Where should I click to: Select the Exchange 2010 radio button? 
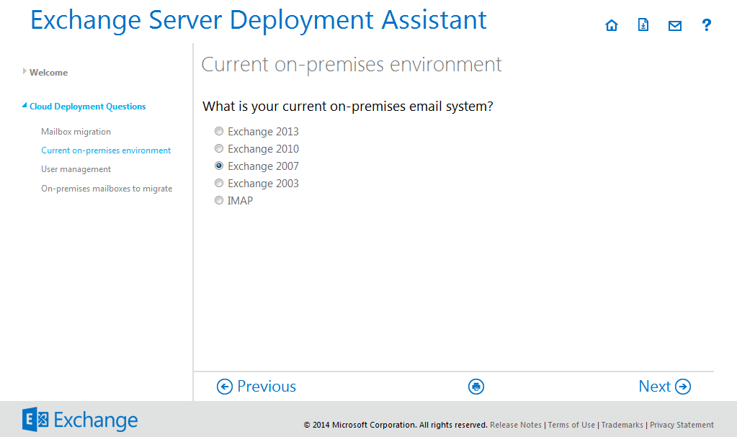tap(219, 148)
